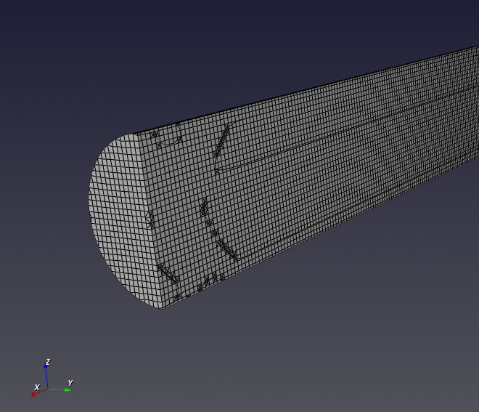Select the flat circular end cap of mesh
The image size is (479, 412).
point(120,218)
